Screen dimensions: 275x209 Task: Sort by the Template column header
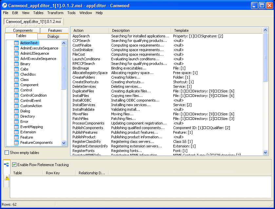[217, 30]
